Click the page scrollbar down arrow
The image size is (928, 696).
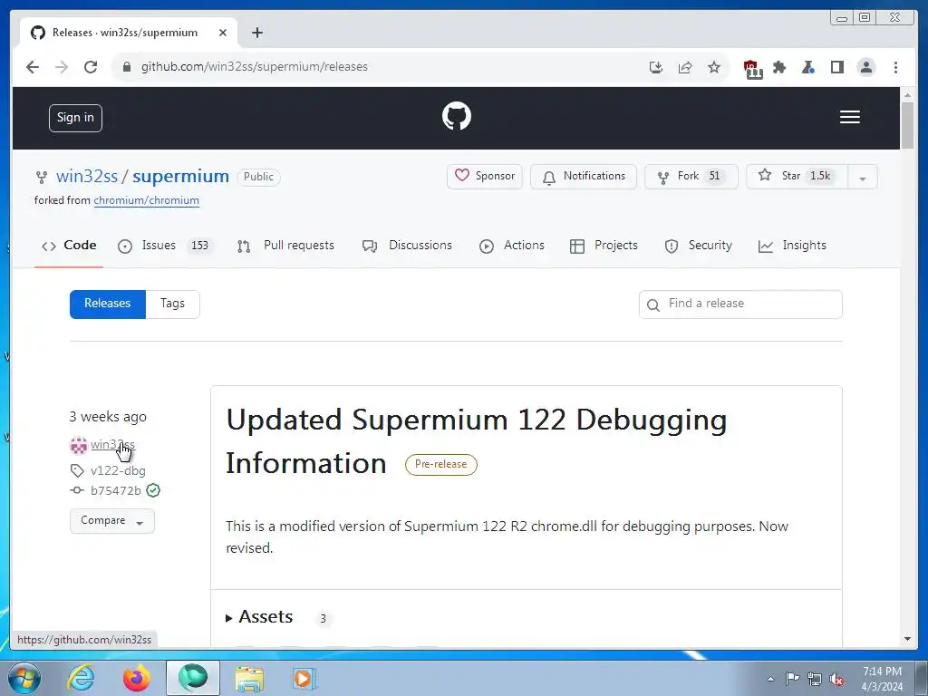[907, 639]
